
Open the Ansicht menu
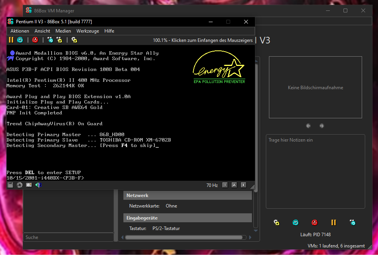[42, 31]
